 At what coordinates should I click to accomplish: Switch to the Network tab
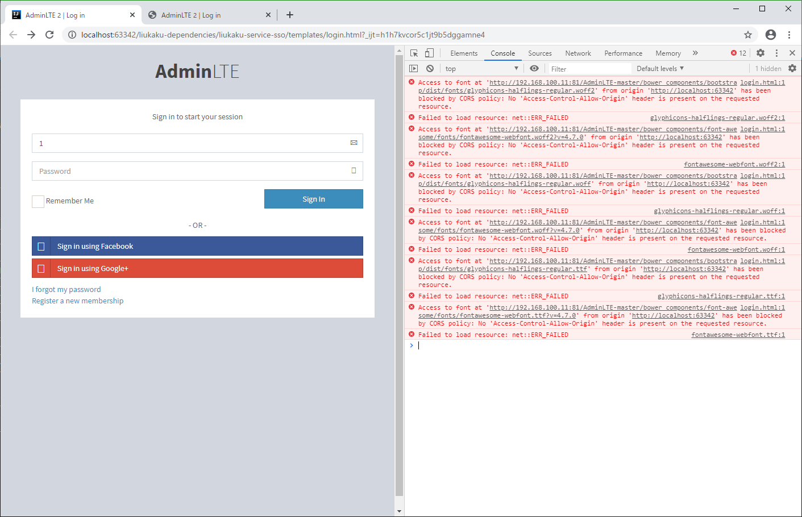tap(578, 53)
